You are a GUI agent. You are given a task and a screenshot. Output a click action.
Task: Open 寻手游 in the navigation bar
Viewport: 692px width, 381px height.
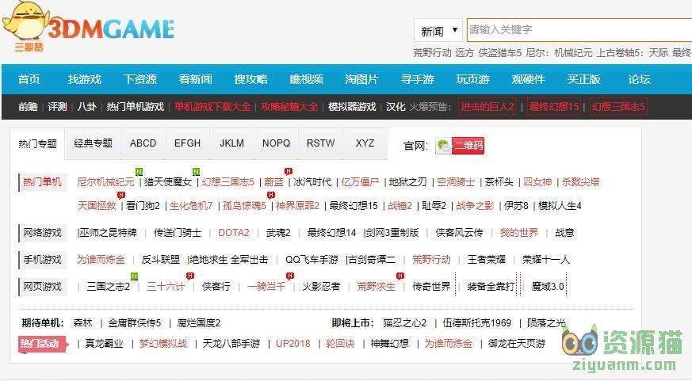coord(418,79)
